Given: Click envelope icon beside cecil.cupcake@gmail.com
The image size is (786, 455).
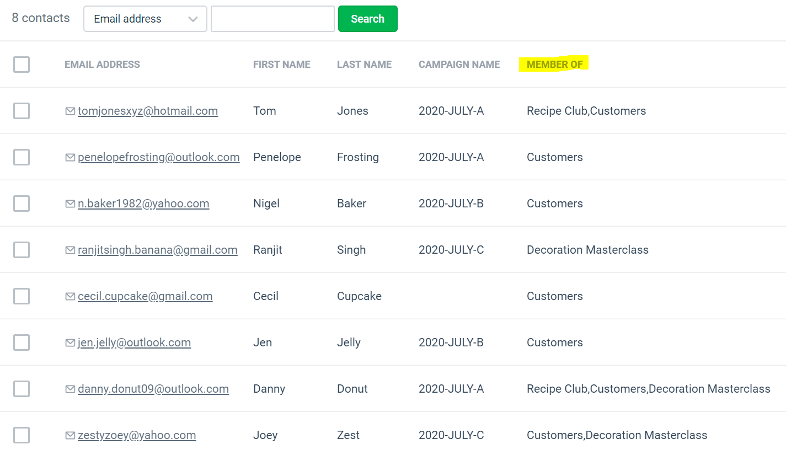Looking at the screenshot, I should click(70, 297).
